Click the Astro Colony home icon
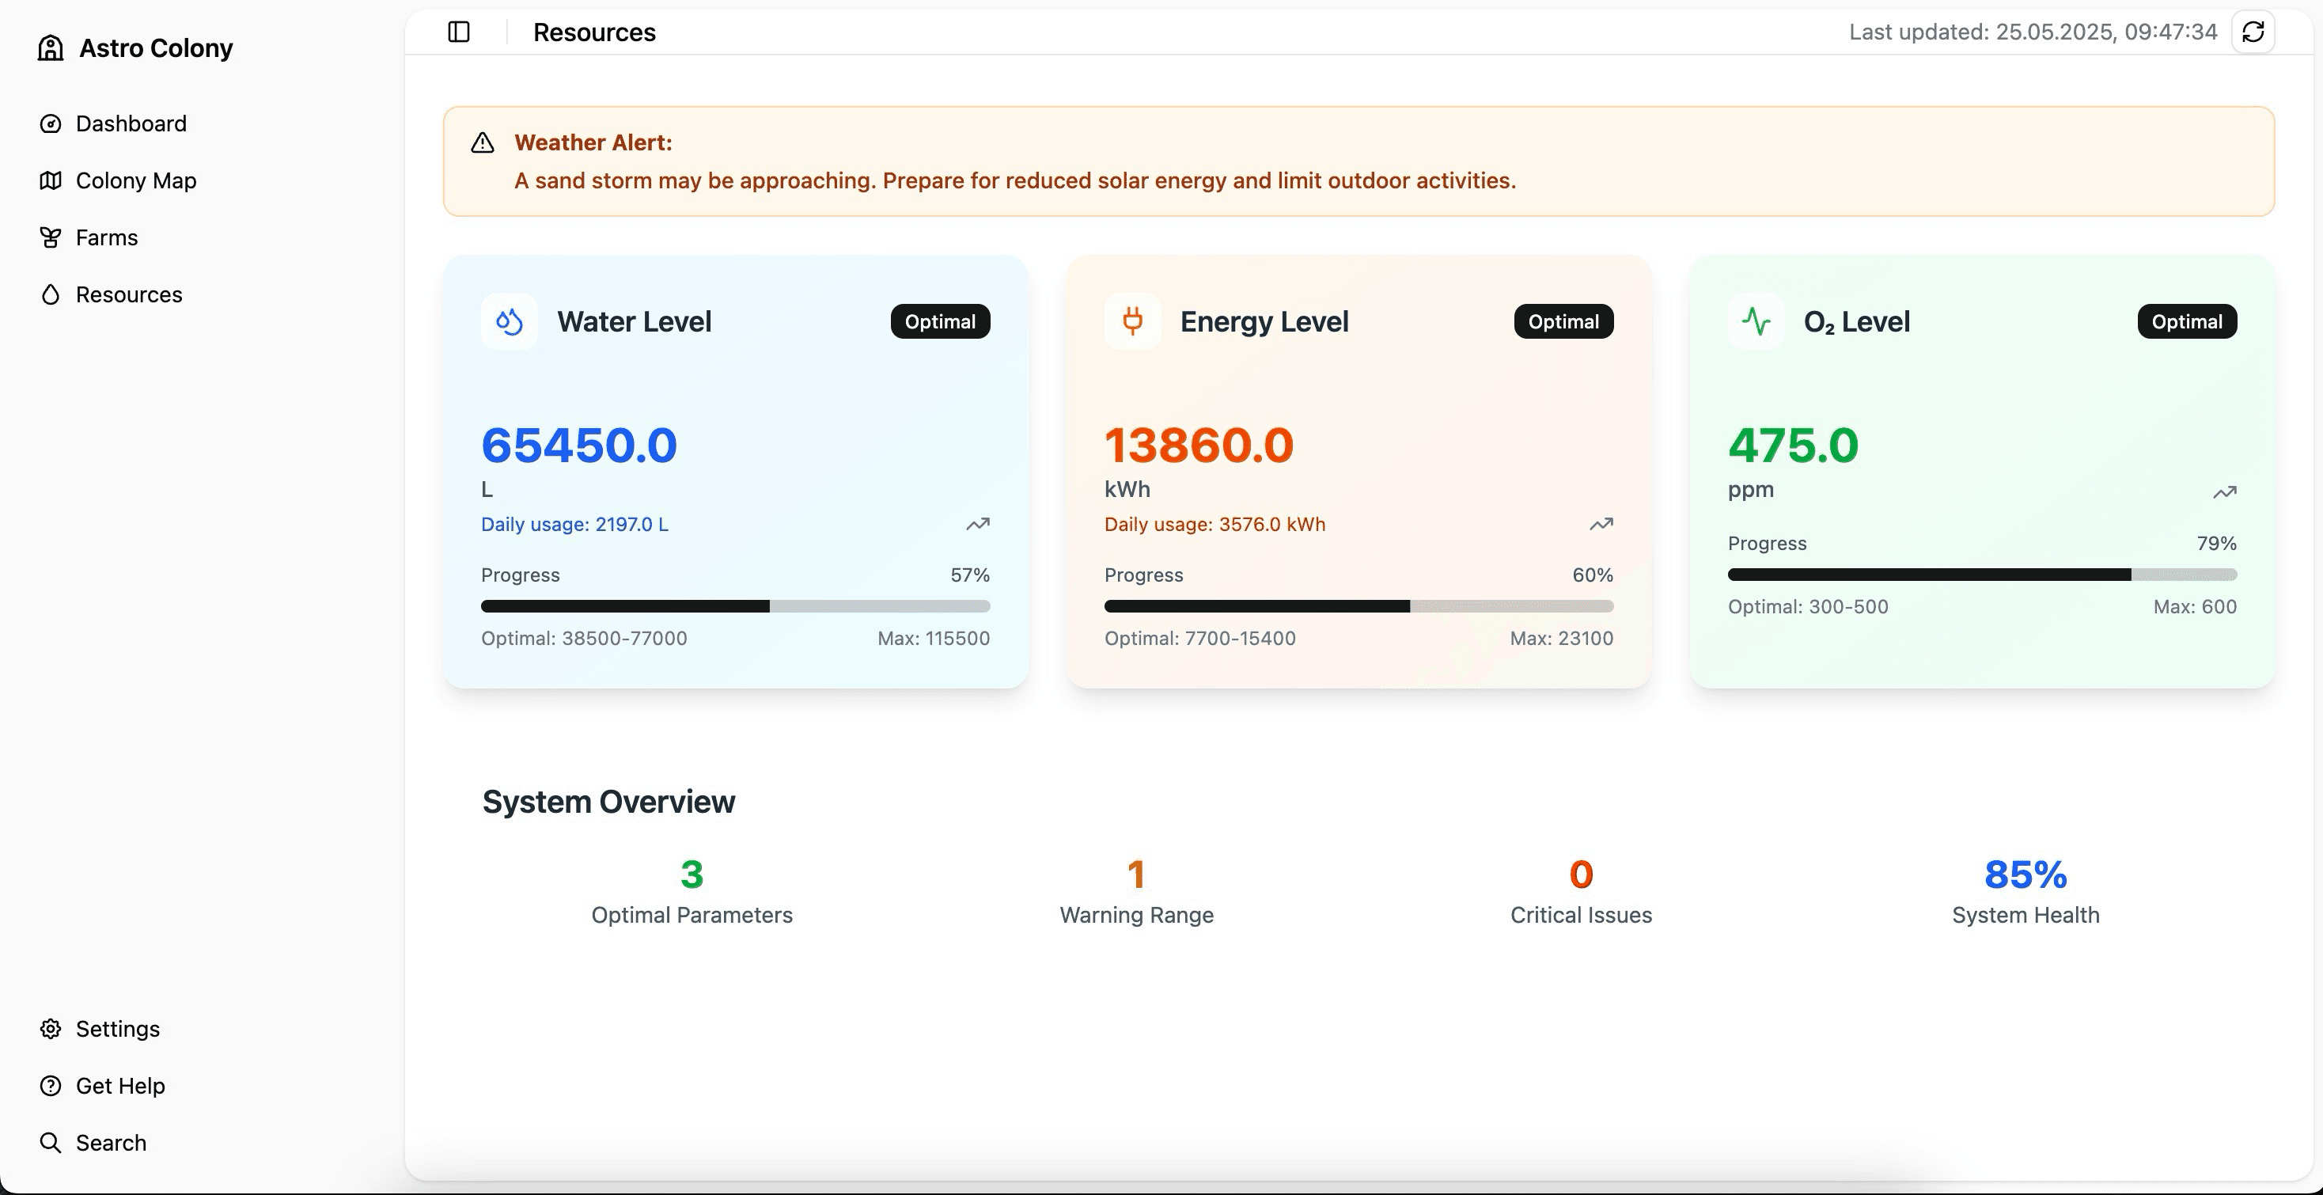The height and width of the screenshot is (1195, 2323). 50,47
